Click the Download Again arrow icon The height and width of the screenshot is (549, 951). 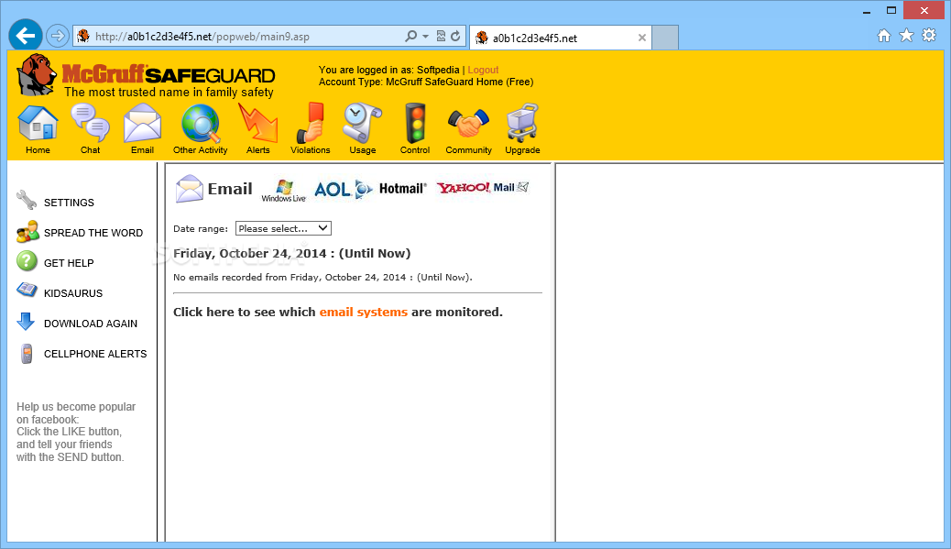(26, 322)
